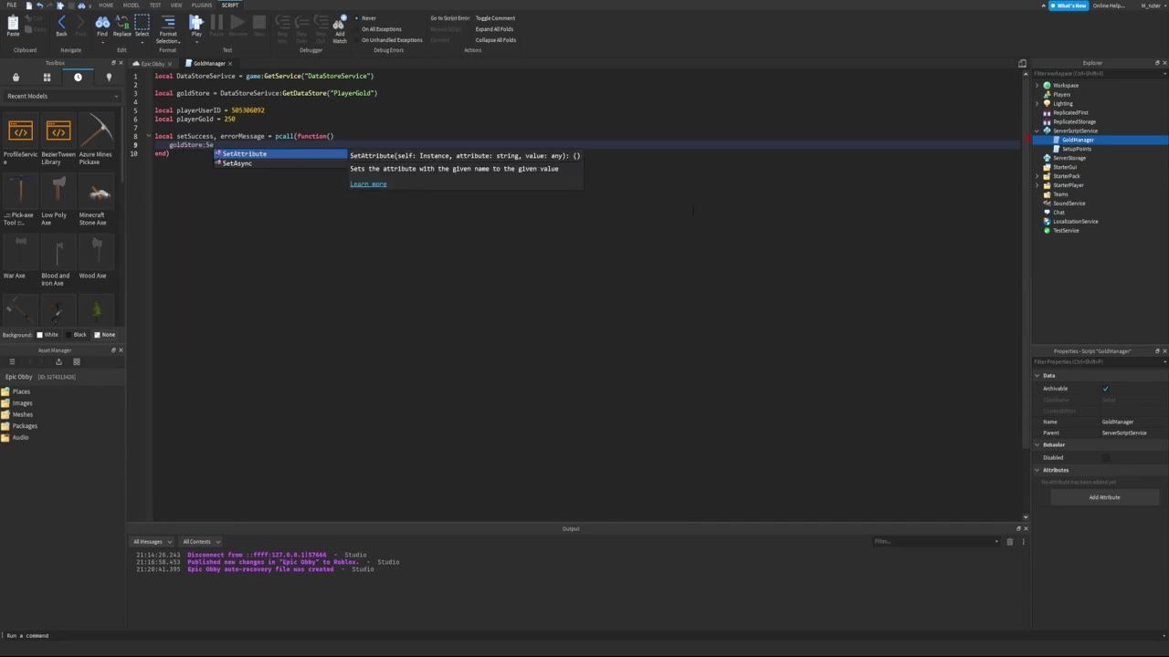Screen dimensions: 1169x657
Task: Click Expand All Folds
Action: (x=494, y=29)
